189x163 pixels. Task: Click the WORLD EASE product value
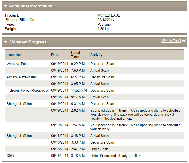109,15
